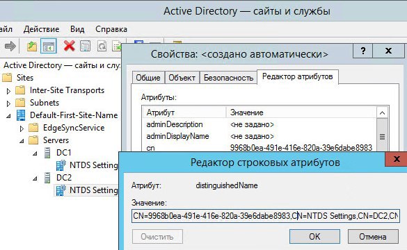Click the help question mark button
The height and width of the screenshot is (250, 407).
click(x=363, y=51)
